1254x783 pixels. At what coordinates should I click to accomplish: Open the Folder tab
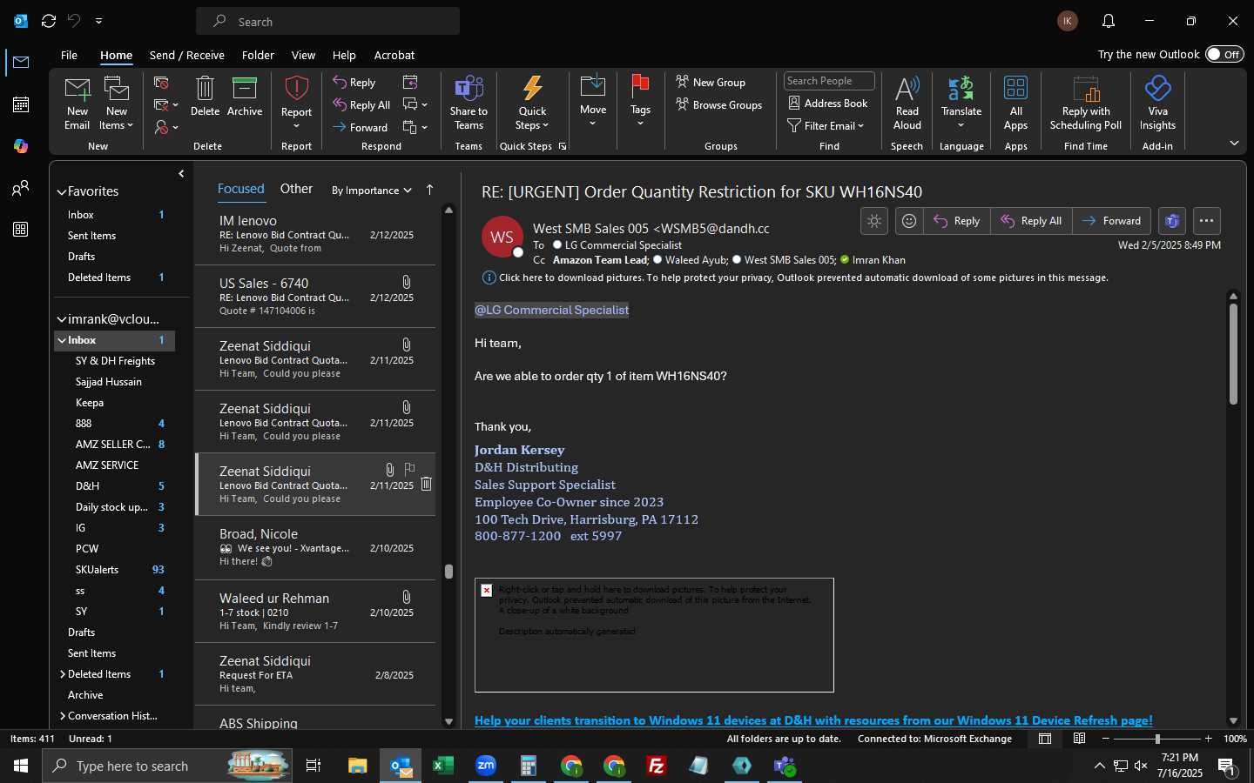point(258,55)
